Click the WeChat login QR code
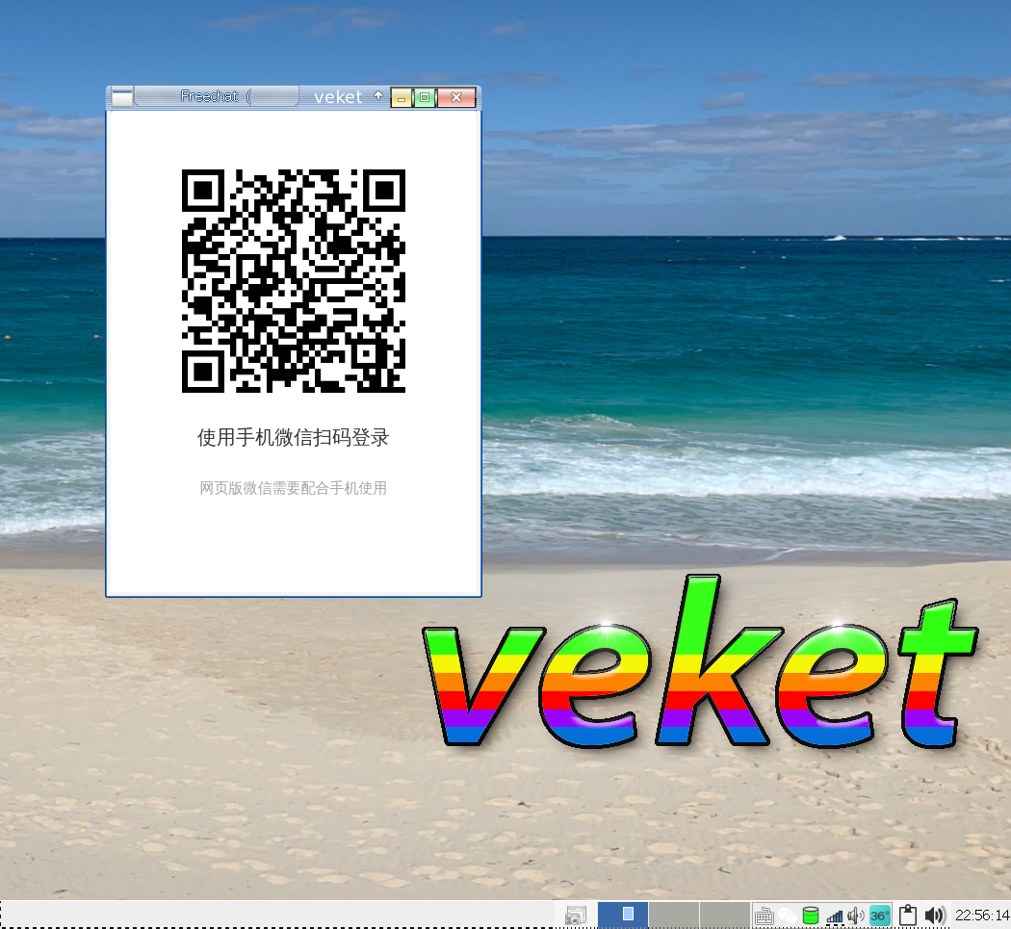Screen dimensions: 1011x929 (x=294, y=280)
